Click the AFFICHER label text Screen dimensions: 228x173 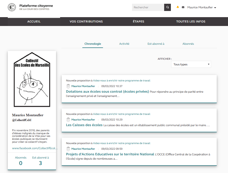tap(165, 59)
